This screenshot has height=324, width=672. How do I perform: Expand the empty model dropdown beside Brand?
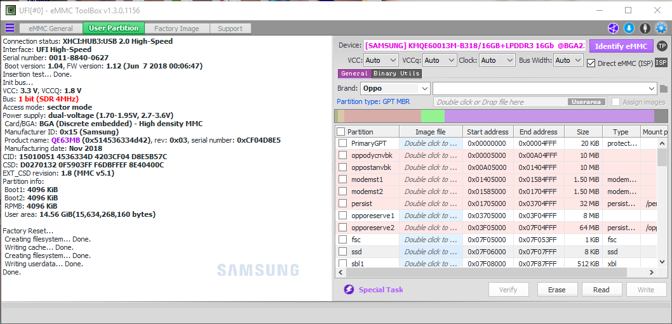coord(545,89)
